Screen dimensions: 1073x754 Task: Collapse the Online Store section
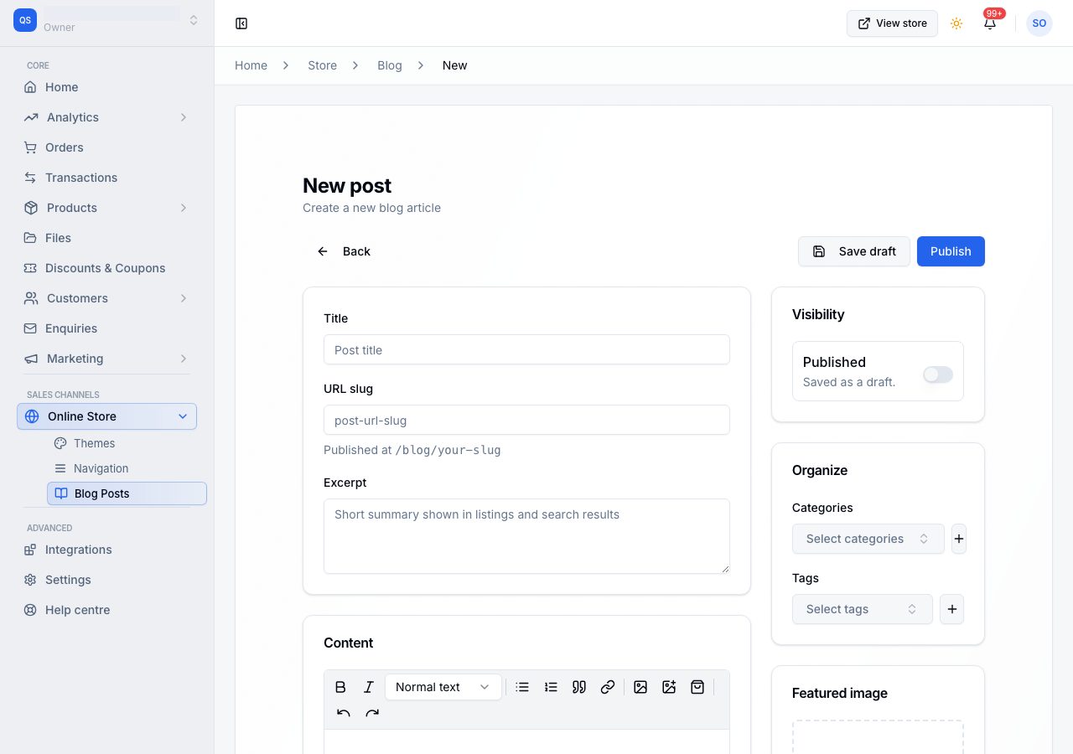(106, 416)
